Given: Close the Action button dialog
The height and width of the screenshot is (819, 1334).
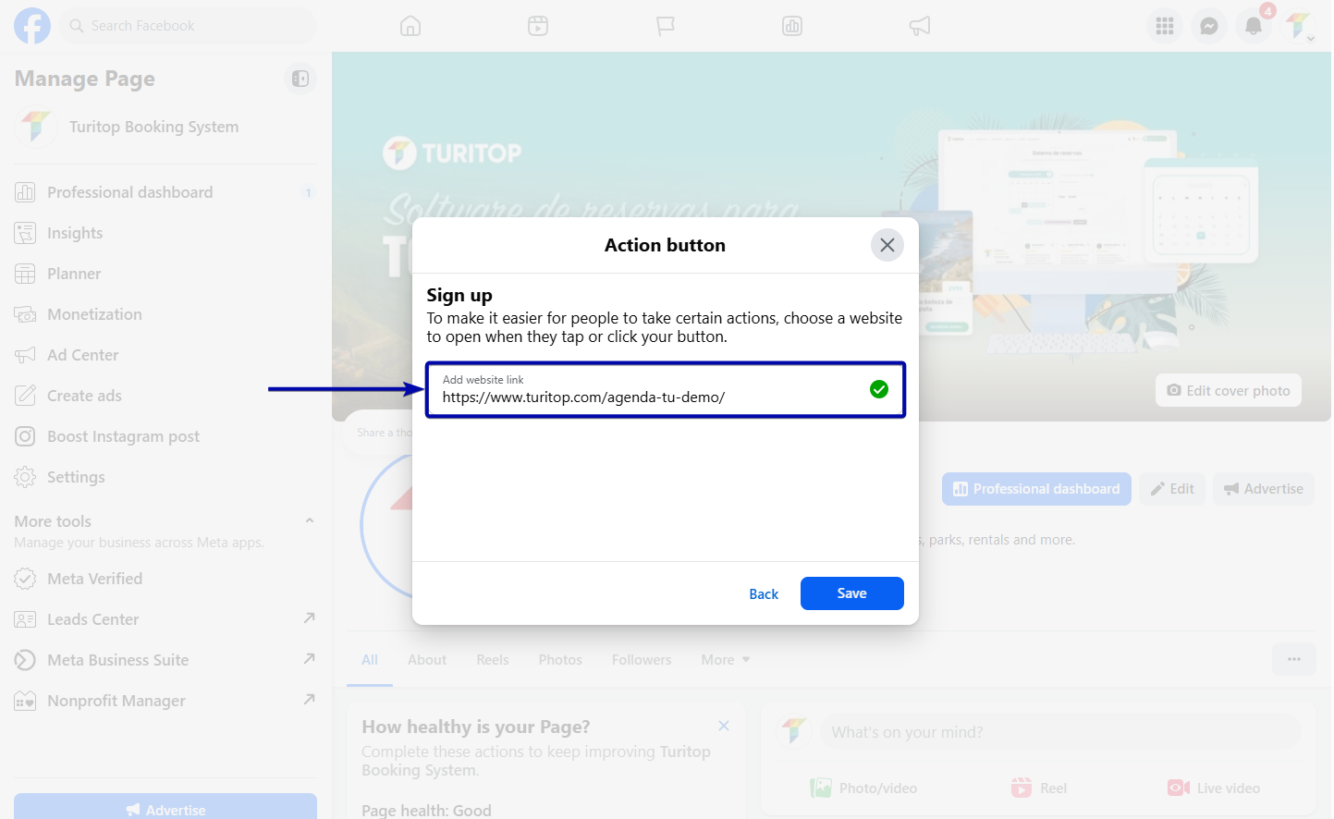Looking at the screenshot, I should coord(887,245).
